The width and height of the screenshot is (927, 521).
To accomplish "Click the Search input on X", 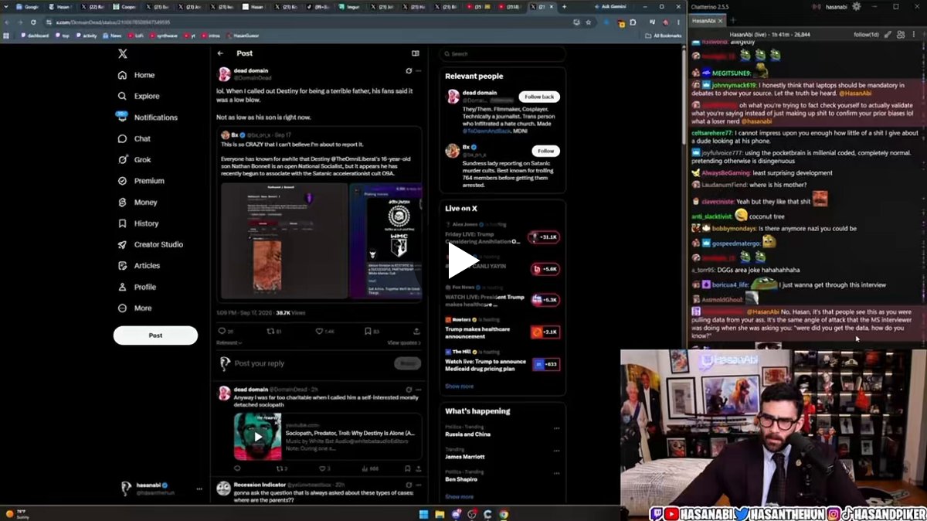I will (x=502, y=54).
